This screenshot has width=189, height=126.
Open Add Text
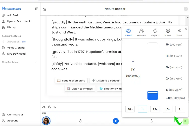(x=10, y=15)
